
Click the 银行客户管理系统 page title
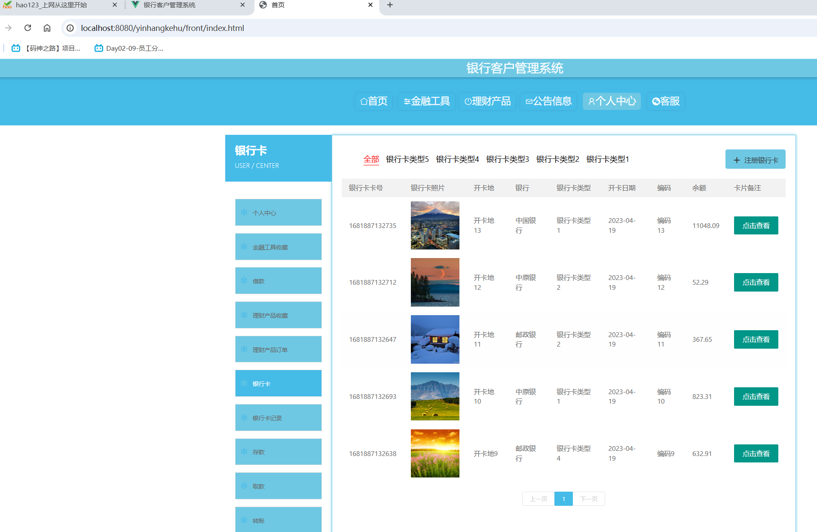(x=515, y=68)
